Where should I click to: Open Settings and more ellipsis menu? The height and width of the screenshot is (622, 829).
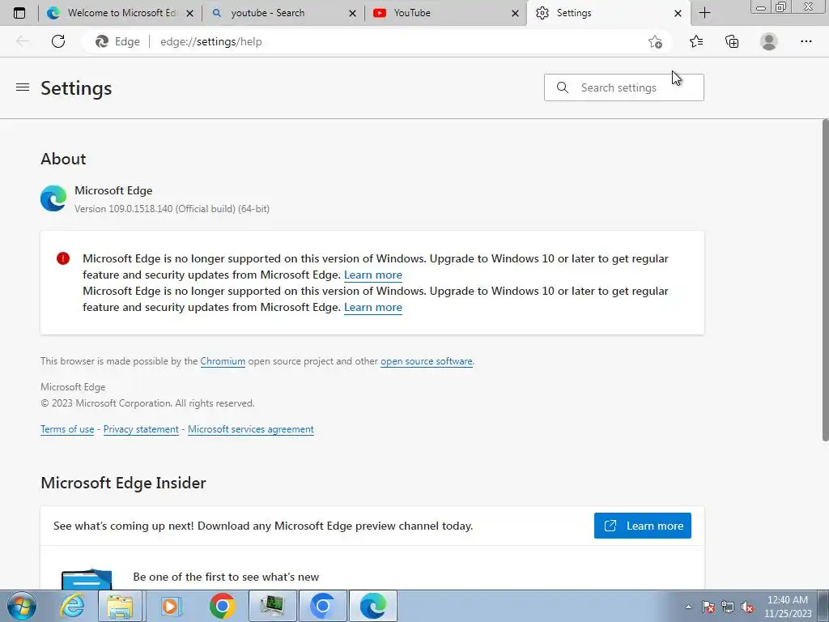(x=806, y=41)
